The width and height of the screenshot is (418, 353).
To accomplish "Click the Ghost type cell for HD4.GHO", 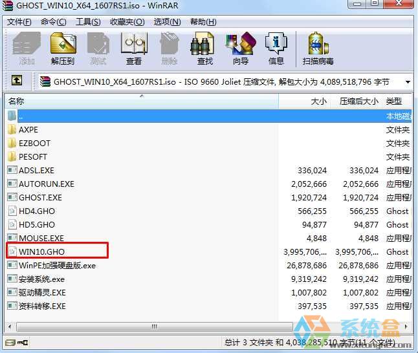I will tap(397, 211).
